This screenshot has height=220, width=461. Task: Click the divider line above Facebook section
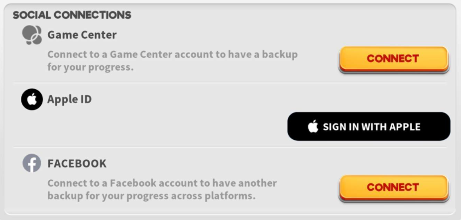pyautogui.click(x=230, y=147)
